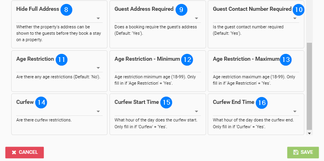Click the Age Restriction - Minimum input field
324x161 pixels.
(x=158, y=69)
